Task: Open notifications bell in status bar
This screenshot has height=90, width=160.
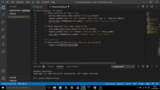Action: pos(157,84)
